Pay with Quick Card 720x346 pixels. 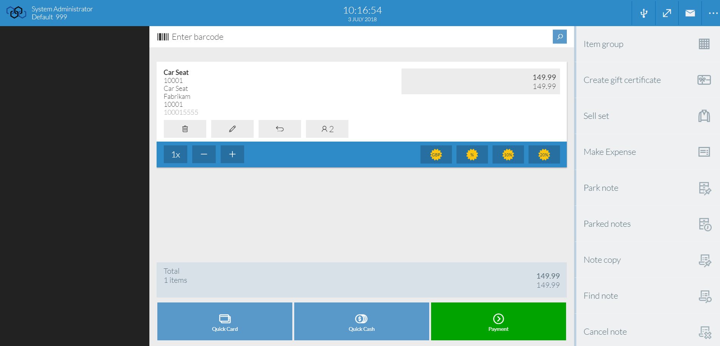pyautogui.click(x=225, y=321)
